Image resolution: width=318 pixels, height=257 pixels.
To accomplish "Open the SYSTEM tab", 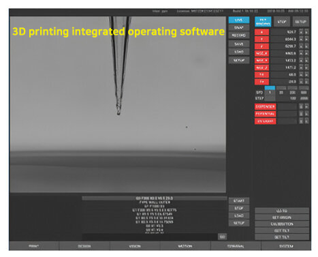I will pyautogui.click(x=286, y=246).
